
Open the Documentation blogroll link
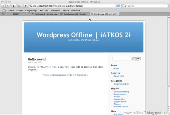tap(120, 94)
